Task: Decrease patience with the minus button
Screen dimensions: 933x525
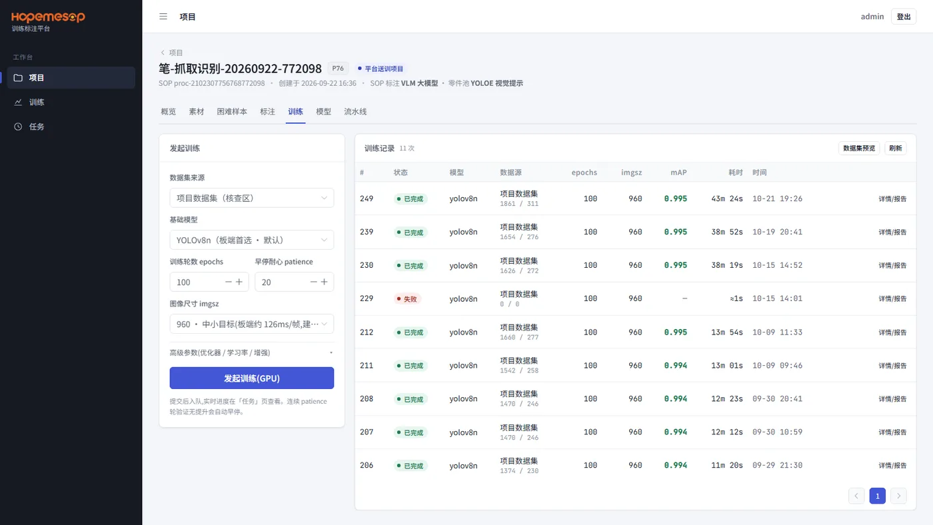Action: (314, 282)
